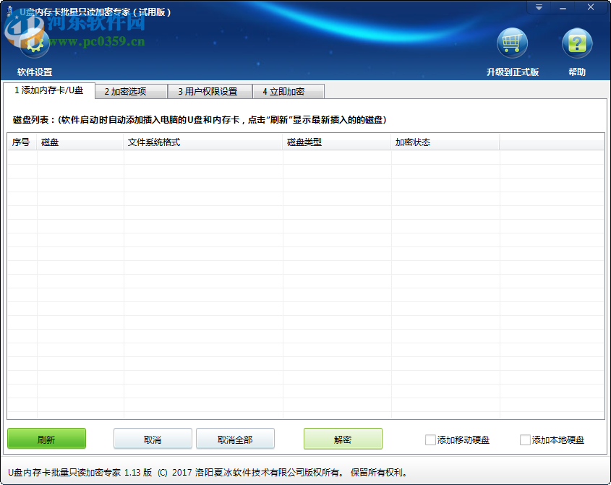Click the 取消 cancel button
Image resolution: width=611 pixels, height=485 pixels.
(153, 439)
